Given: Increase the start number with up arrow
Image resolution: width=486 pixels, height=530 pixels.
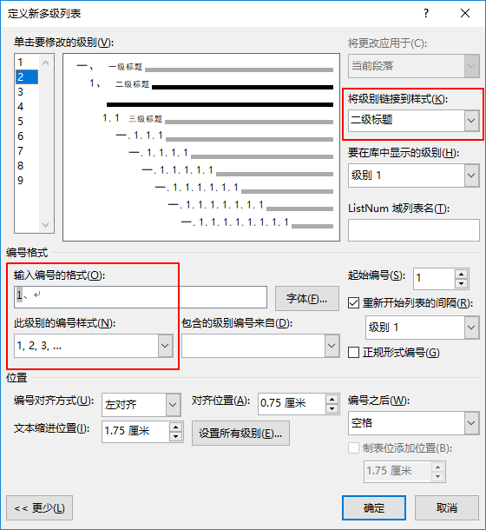Looking at the screenshot, I should click(x=461, y=273).
